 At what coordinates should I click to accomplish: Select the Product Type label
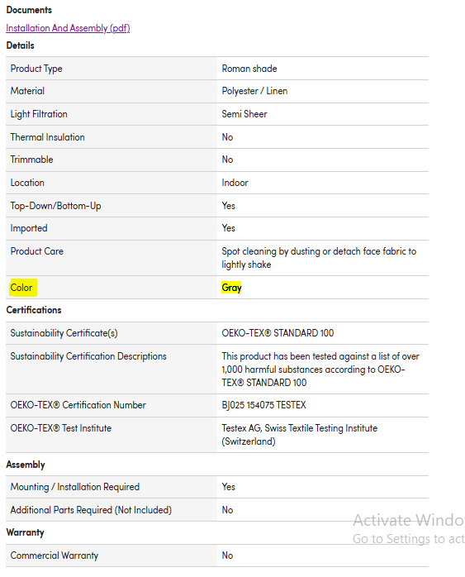pos(36,69)
